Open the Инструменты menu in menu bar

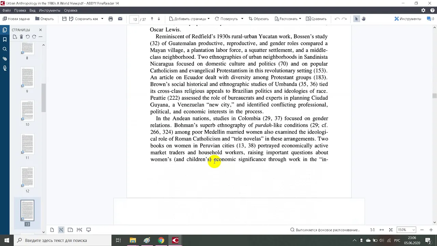(50, 11)
